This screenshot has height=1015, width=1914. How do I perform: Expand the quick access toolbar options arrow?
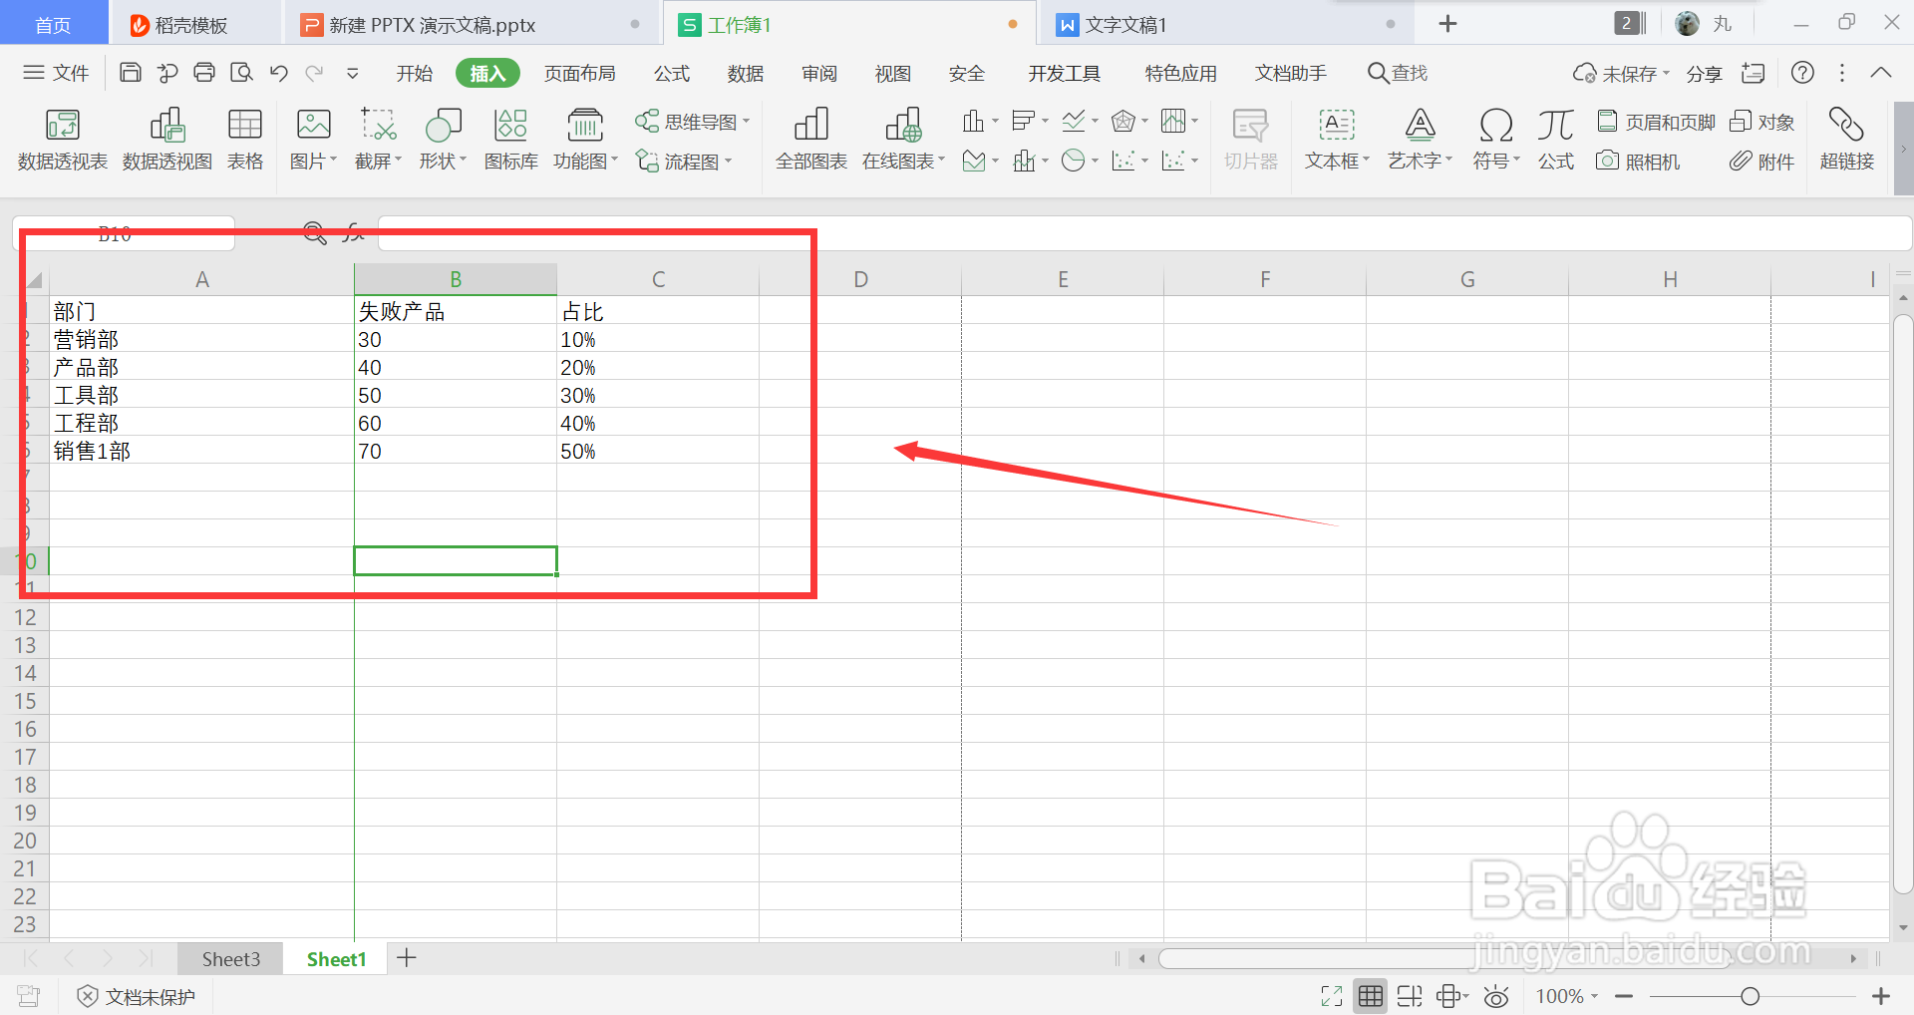pyautogui.click(x=353, y=73)
